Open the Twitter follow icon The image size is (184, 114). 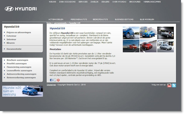(x=174, y=85)
